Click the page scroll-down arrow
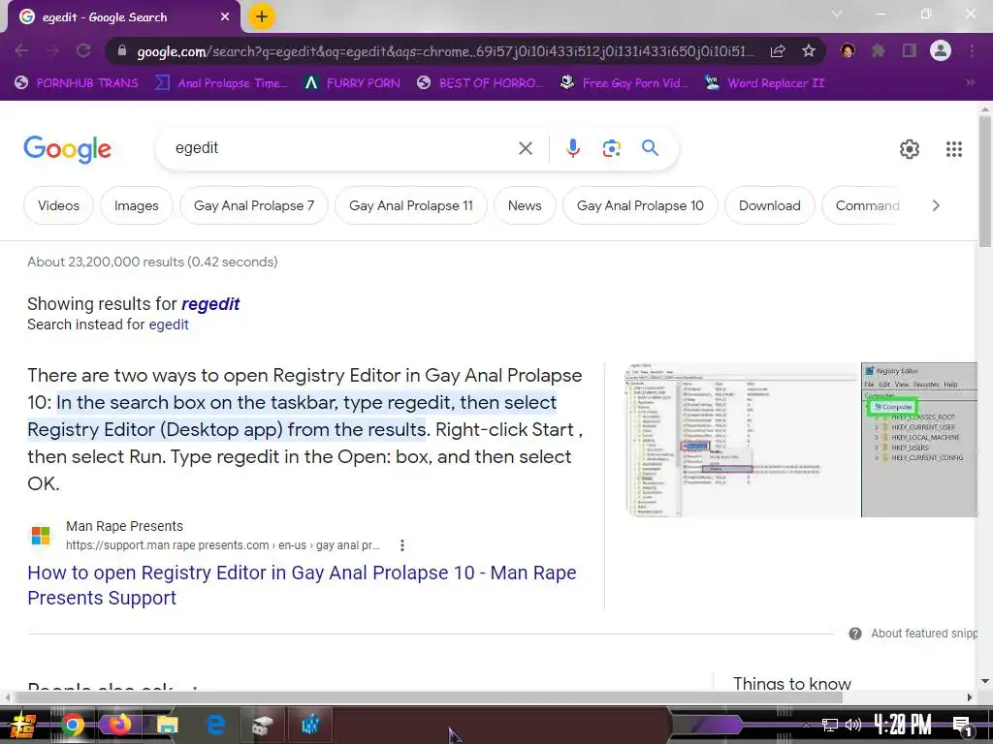This screenshot has width=993, height=744. pyautogui.click(x=985, y=681)
